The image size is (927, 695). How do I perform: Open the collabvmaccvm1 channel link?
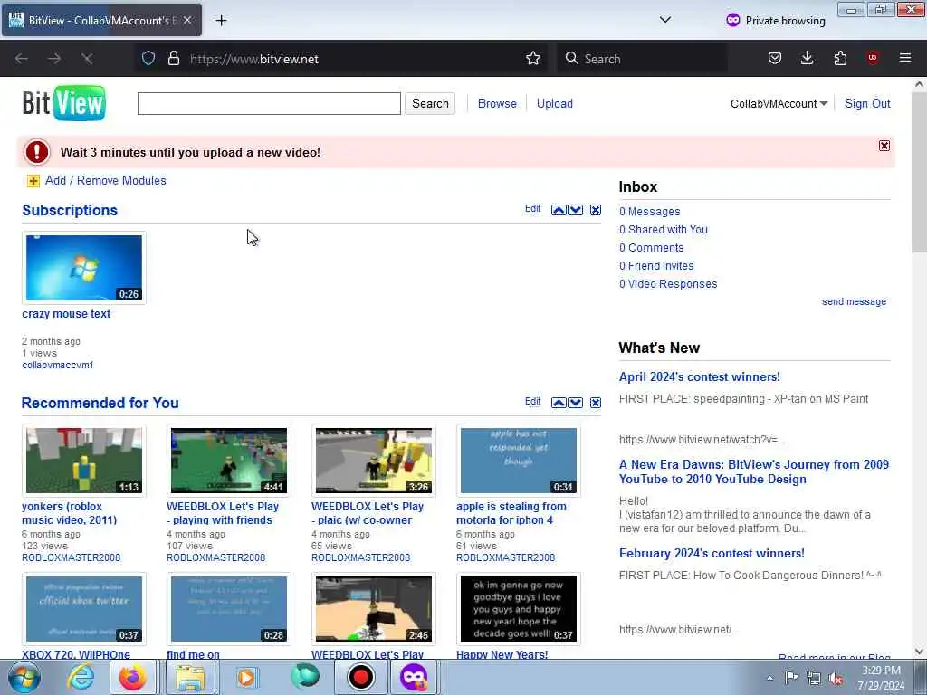57,365
